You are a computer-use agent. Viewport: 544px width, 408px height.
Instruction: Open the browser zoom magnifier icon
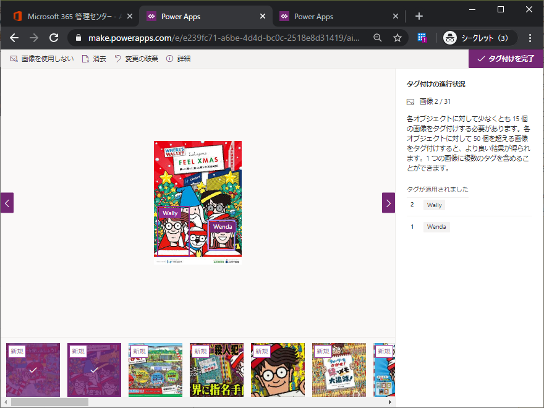[378, 38]
